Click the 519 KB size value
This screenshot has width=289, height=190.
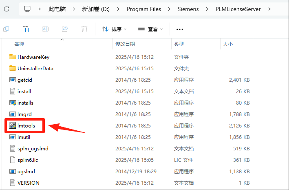point(241,149)
